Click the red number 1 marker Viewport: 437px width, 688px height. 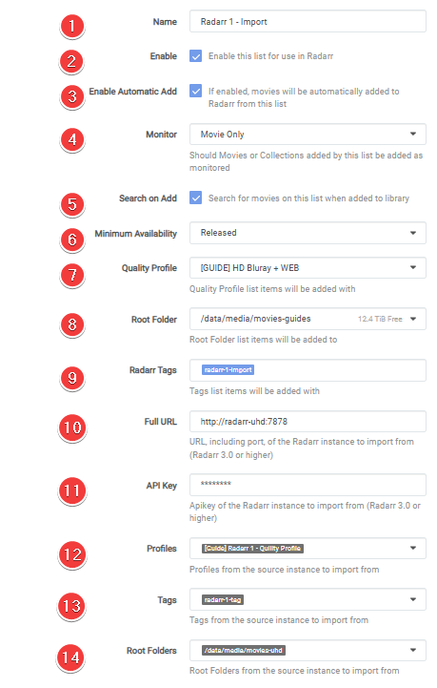tap(72, 26)
